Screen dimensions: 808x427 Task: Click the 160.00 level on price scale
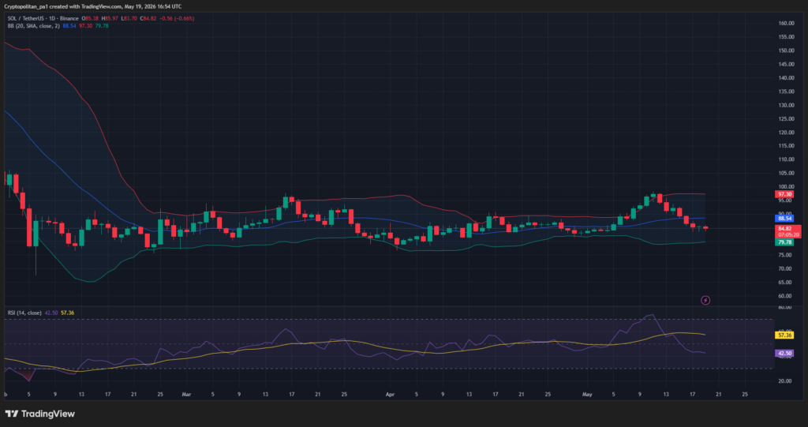coord(786,24)
